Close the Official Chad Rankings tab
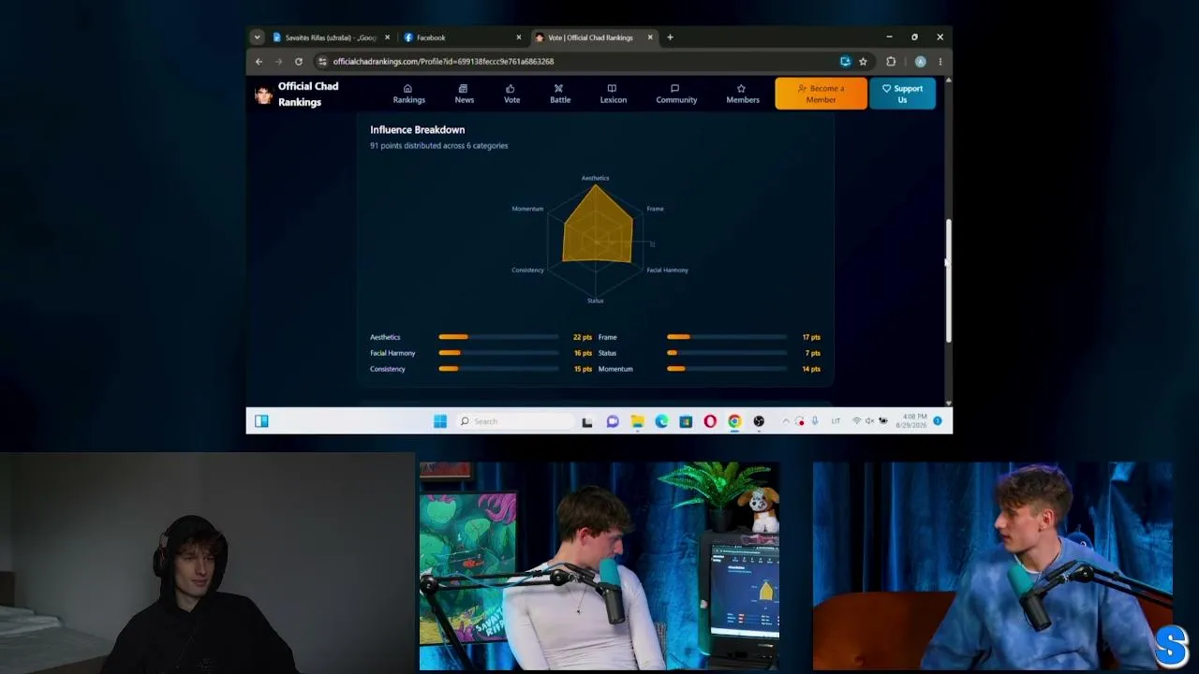Screen dimensions: 1199x674 coord(650,37)
